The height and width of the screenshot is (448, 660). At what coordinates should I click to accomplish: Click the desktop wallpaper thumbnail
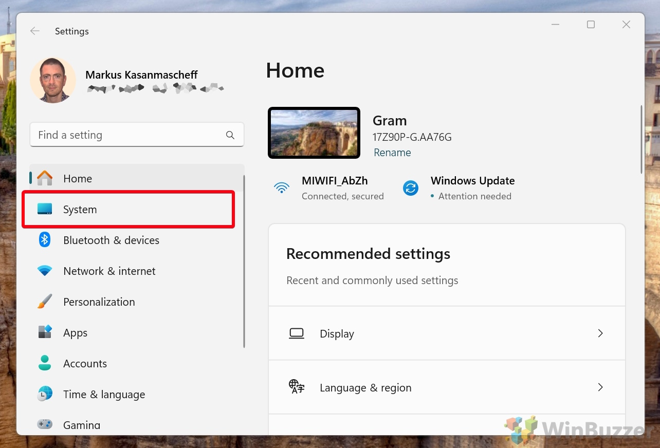[314, 133]
